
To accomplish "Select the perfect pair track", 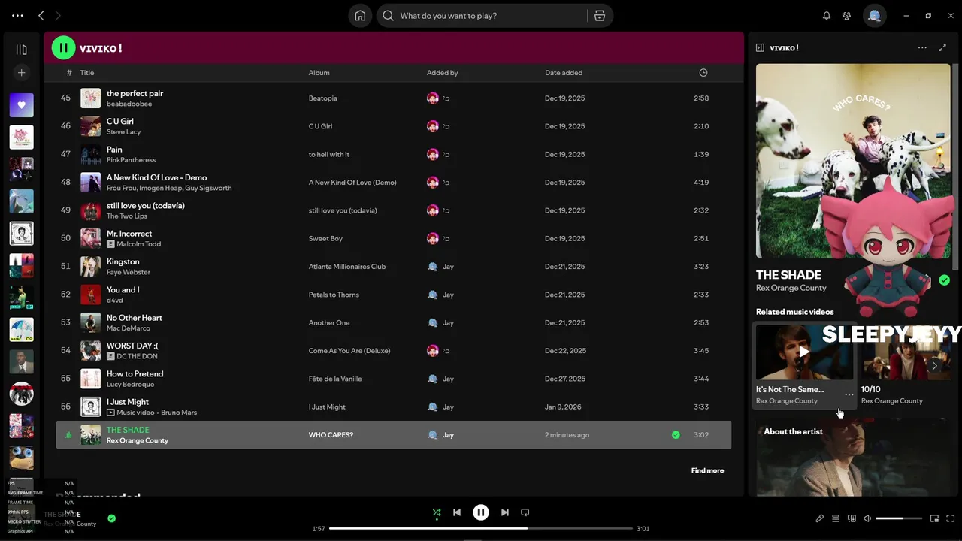I will pyautogui.click(x=393, y=98).
